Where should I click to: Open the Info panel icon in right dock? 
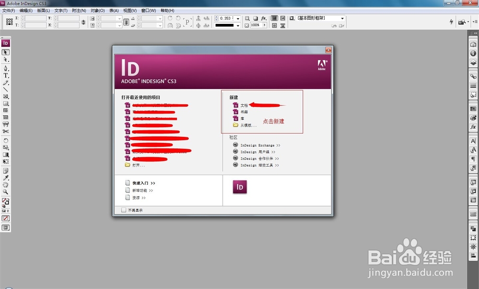[x=473, y=54]
